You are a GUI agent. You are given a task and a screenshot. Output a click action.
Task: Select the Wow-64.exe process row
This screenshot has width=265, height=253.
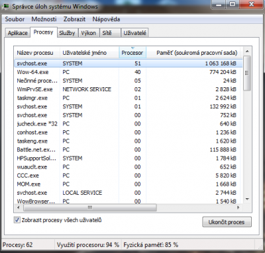coord(129,72)
